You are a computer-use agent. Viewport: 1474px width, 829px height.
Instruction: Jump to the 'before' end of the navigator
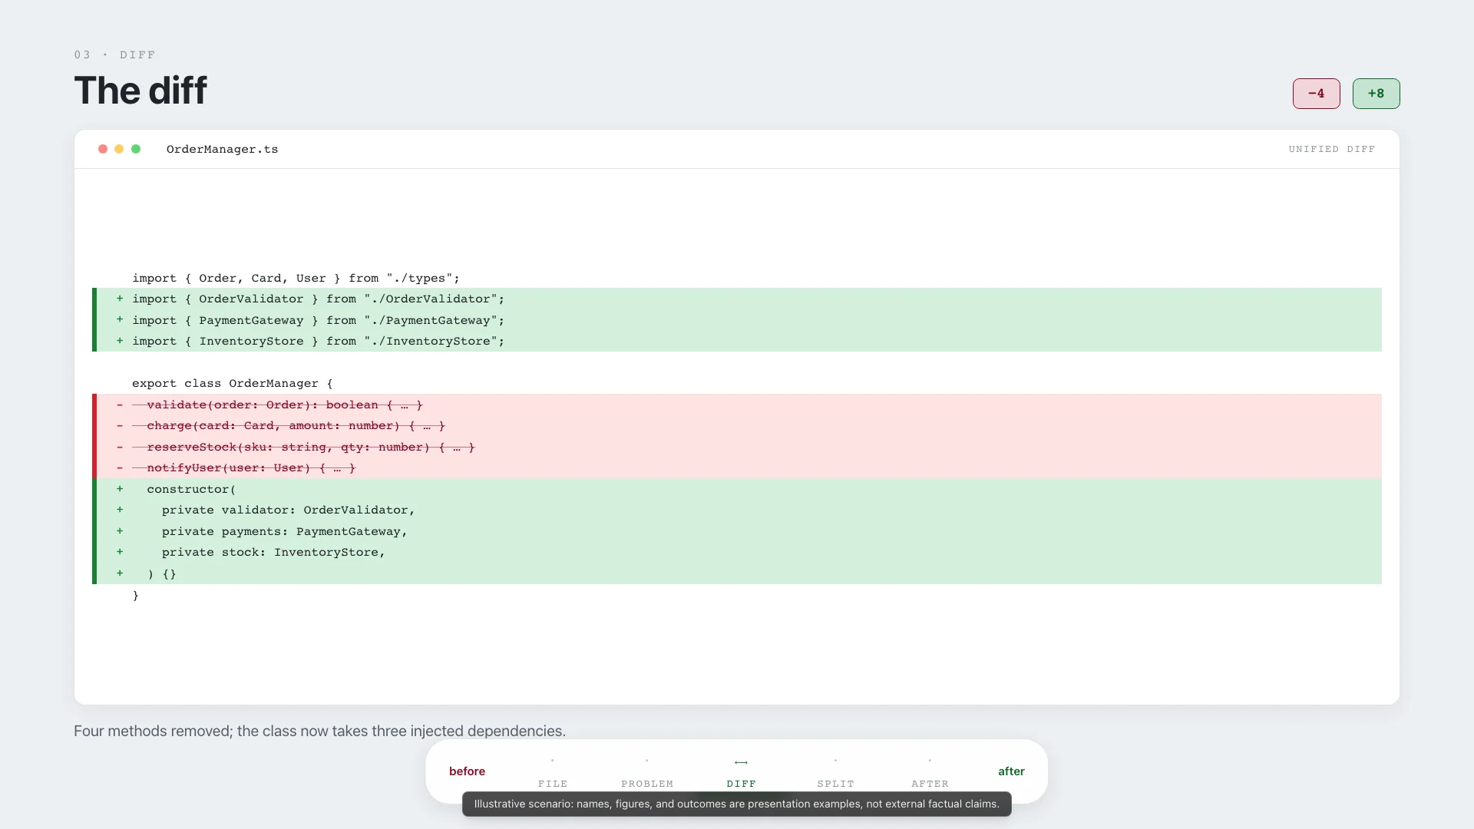point(467,771)
